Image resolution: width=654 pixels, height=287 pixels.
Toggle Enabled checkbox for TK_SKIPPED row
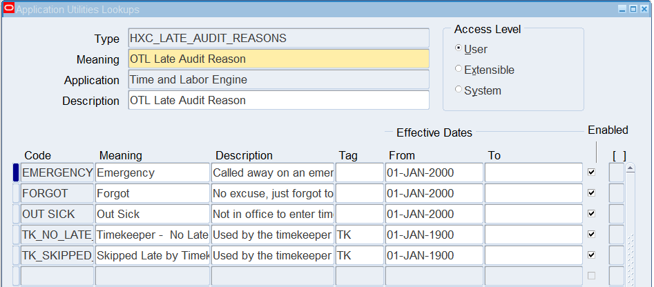(x=591, y=255)
